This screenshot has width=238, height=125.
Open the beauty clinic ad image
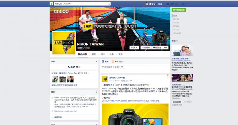(182, 78)
